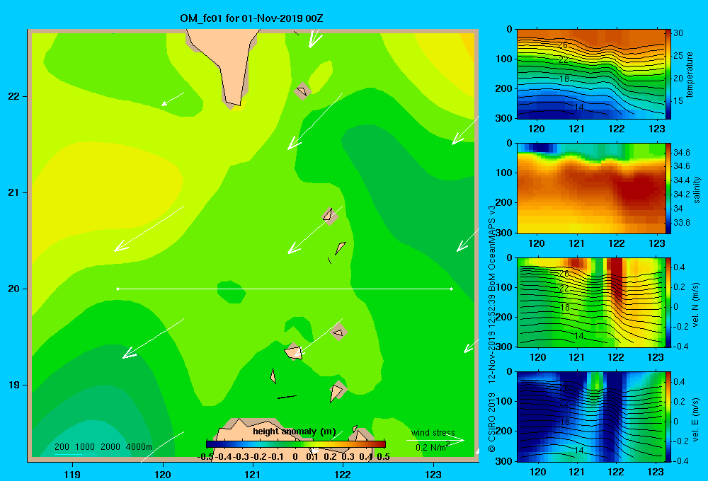Click the -0.5 tick on the height anomaly colorbar

pos(205,457)
